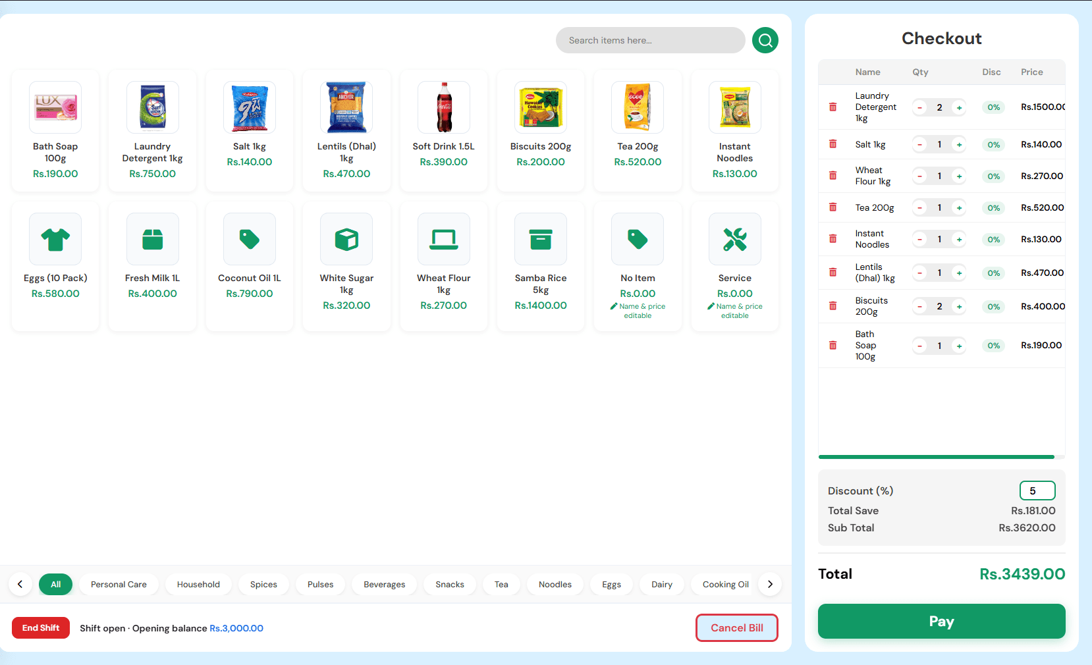Add Fresh Milk 1L via box icon
Screen dimensions: 1092x665
pyautogui.click(x=152, y=239)
